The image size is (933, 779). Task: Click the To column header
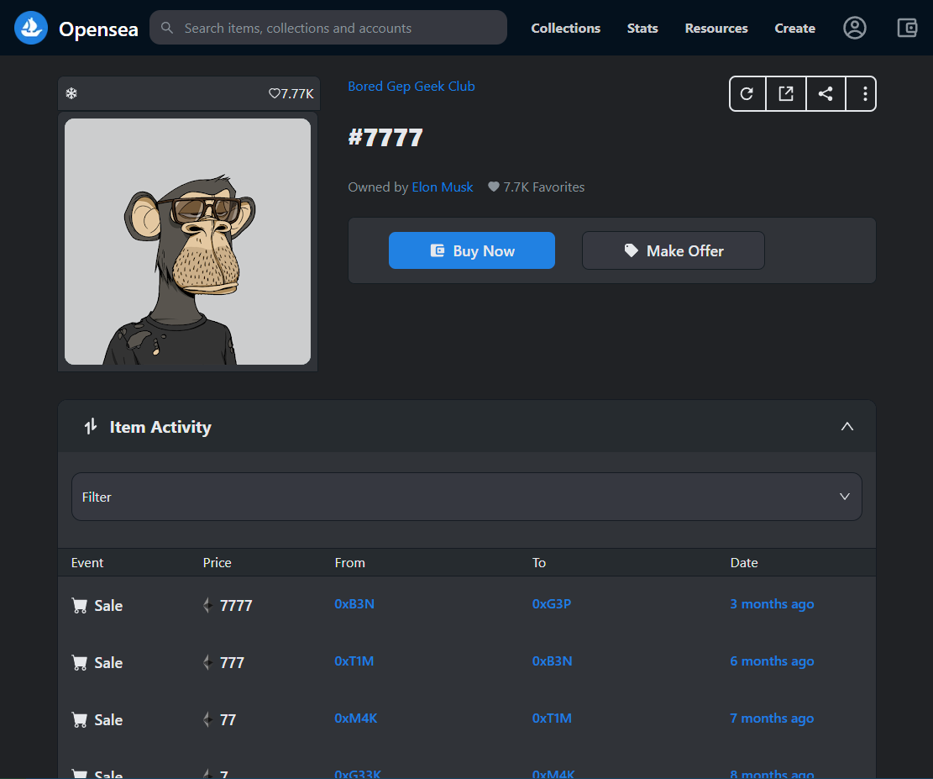538,563
